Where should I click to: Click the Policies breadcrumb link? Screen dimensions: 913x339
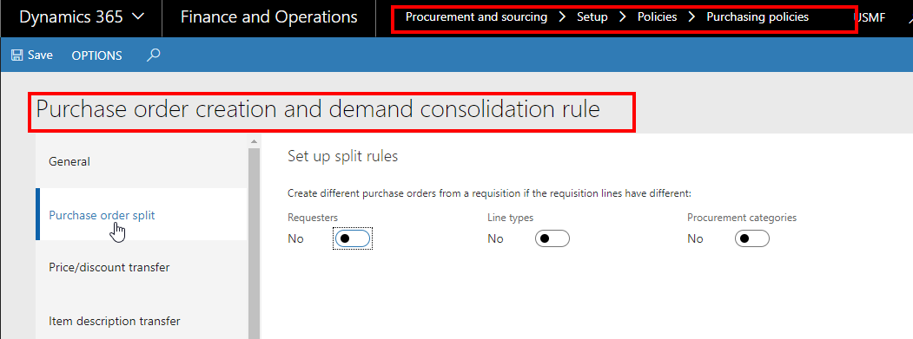click(x=658, y=16)
